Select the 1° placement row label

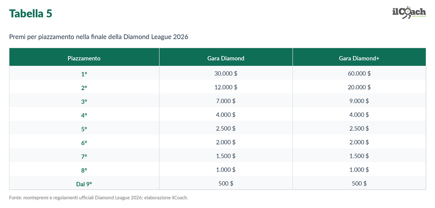point(84,74)
